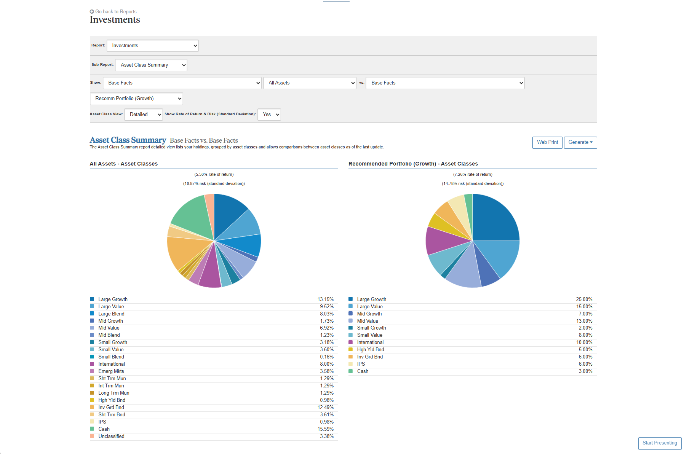Image resolution: width=684 pixels, height=454 pixels.
Task: Click Hgh Yld Bnd swatch in Recommended Portfolio legend
Action: coord(350,349)
